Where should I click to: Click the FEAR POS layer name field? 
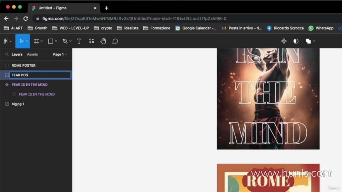click(40, 75)
